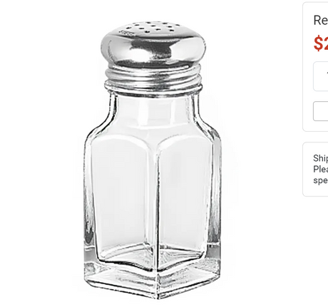Click the 'Ship' line in shipping notice

(x=321, y=158)
